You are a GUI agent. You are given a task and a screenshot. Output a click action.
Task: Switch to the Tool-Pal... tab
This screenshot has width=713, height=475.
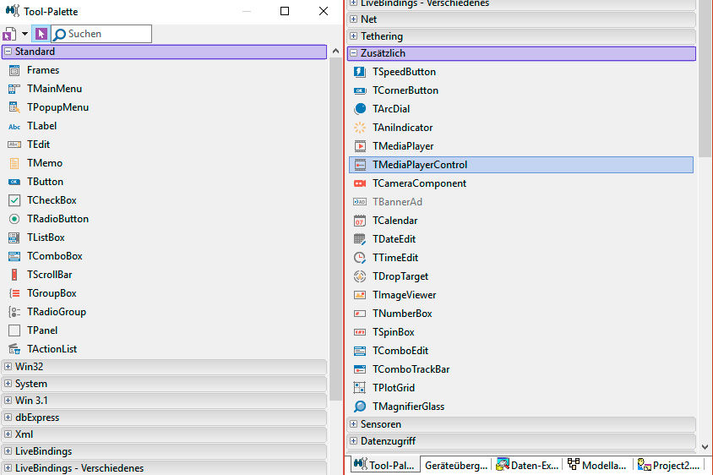(x=384, y=465)
